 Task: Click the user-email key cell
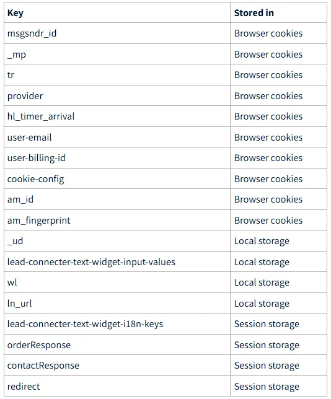pos(117,137)
